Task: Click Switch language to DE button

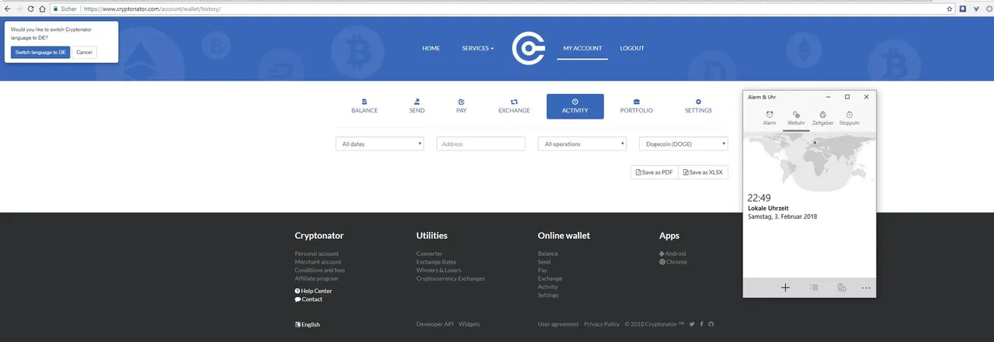Action: [x=40, y=52]
